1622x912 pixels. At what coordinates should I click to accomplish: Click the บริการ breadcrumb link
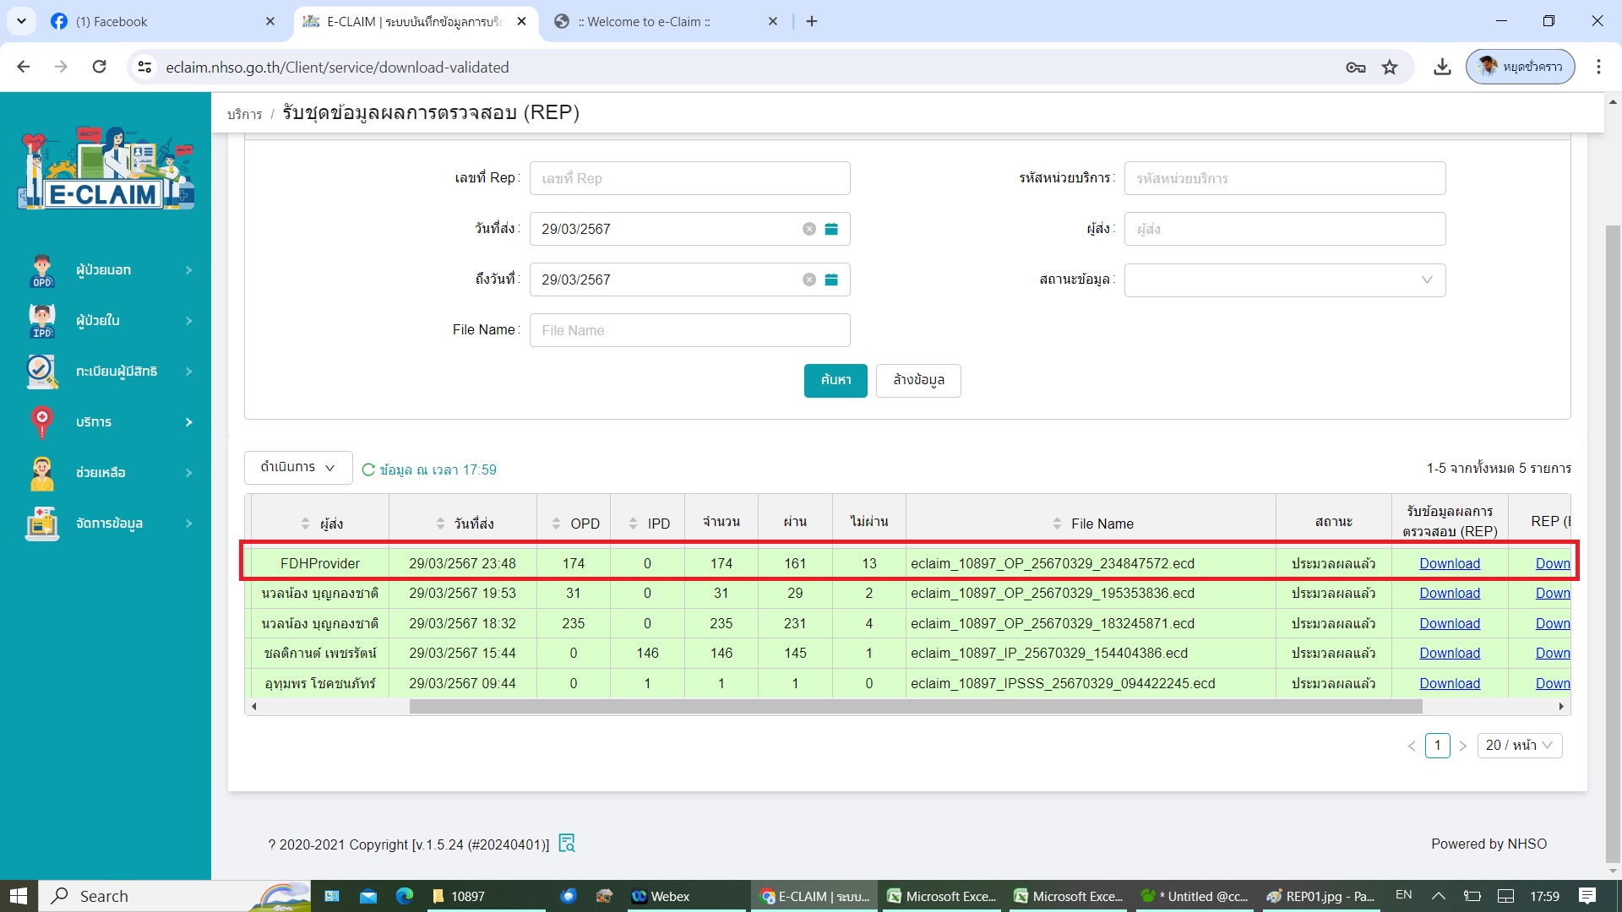(244, 114)
